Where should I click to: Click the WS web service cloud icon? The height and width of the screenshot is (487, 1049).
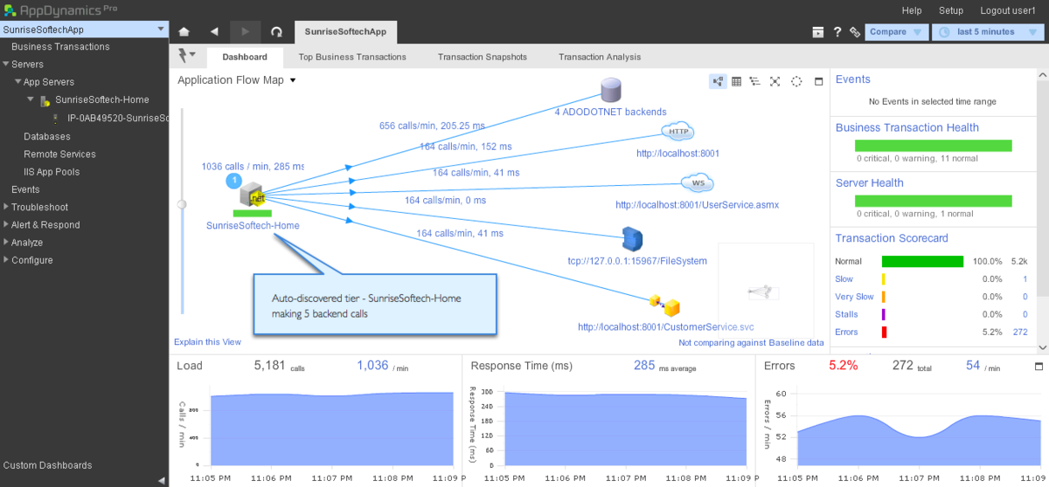tap(698, 183)
